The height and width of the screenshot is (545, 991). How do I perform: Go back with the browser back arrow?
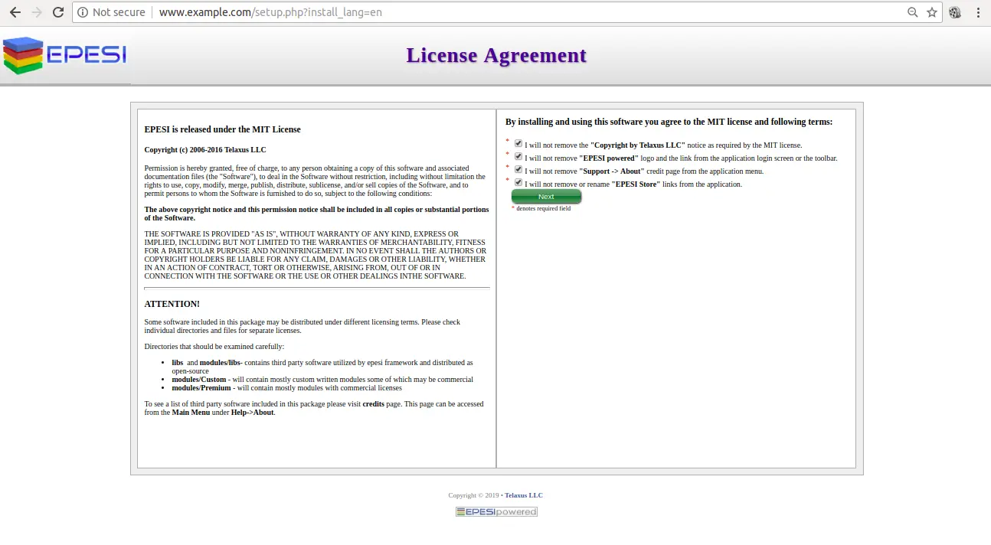click(15, 12)
